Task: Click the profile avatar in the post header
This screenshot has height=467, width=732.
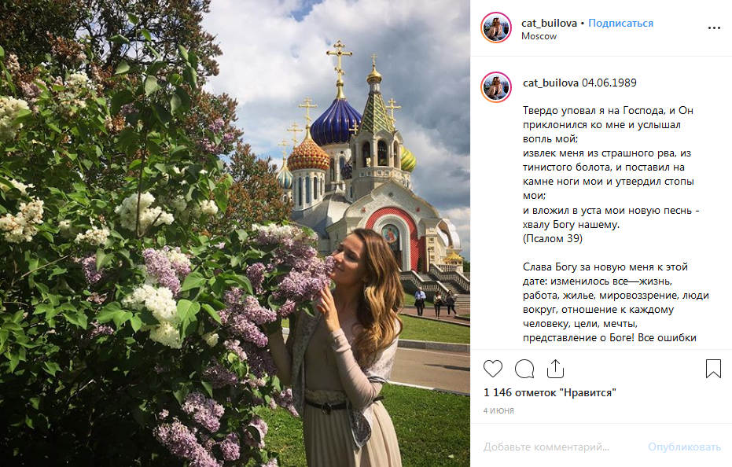Action: point(496,28)
